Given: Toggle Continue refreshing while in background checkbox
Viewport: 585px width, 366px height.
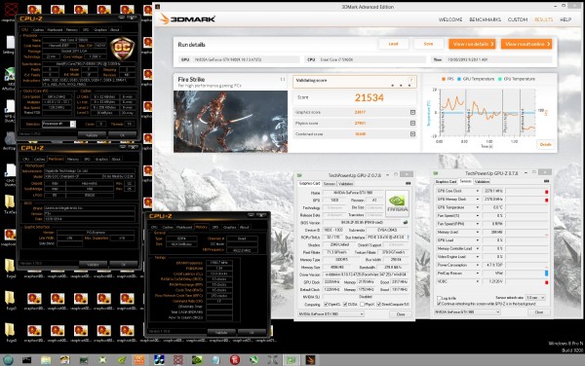Looking at the screenshot, I should [439, 304].
